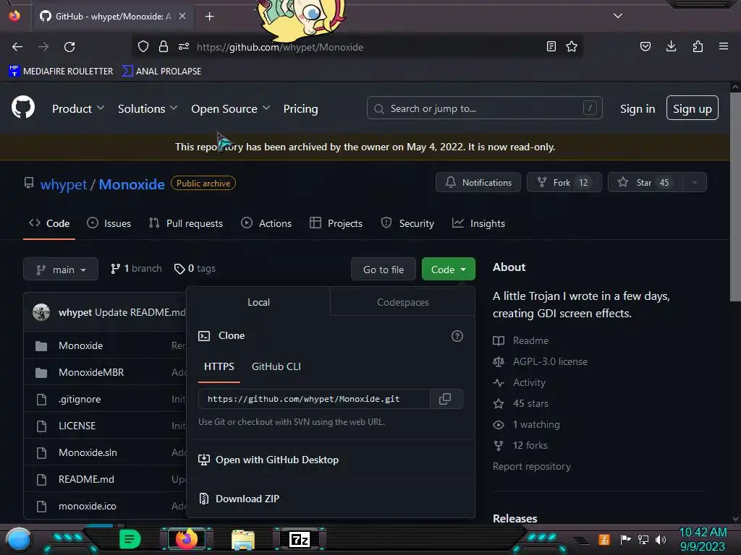
Task: Show site security padlock info
Action: pos(164,46)
